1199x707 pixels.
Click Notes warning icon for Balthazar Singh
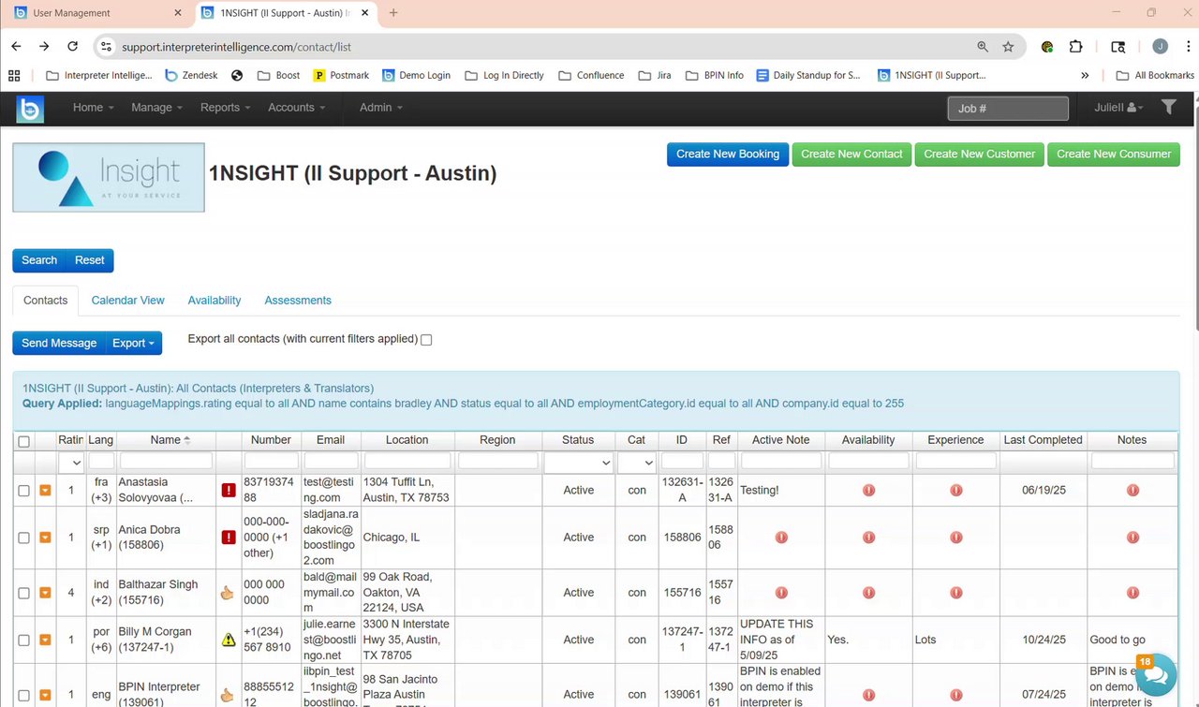pos(1132,593)
